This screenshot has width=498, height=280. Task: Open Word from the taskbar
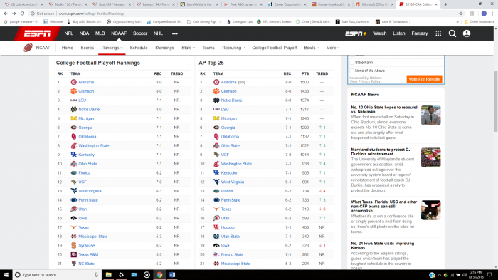point(172,275)
